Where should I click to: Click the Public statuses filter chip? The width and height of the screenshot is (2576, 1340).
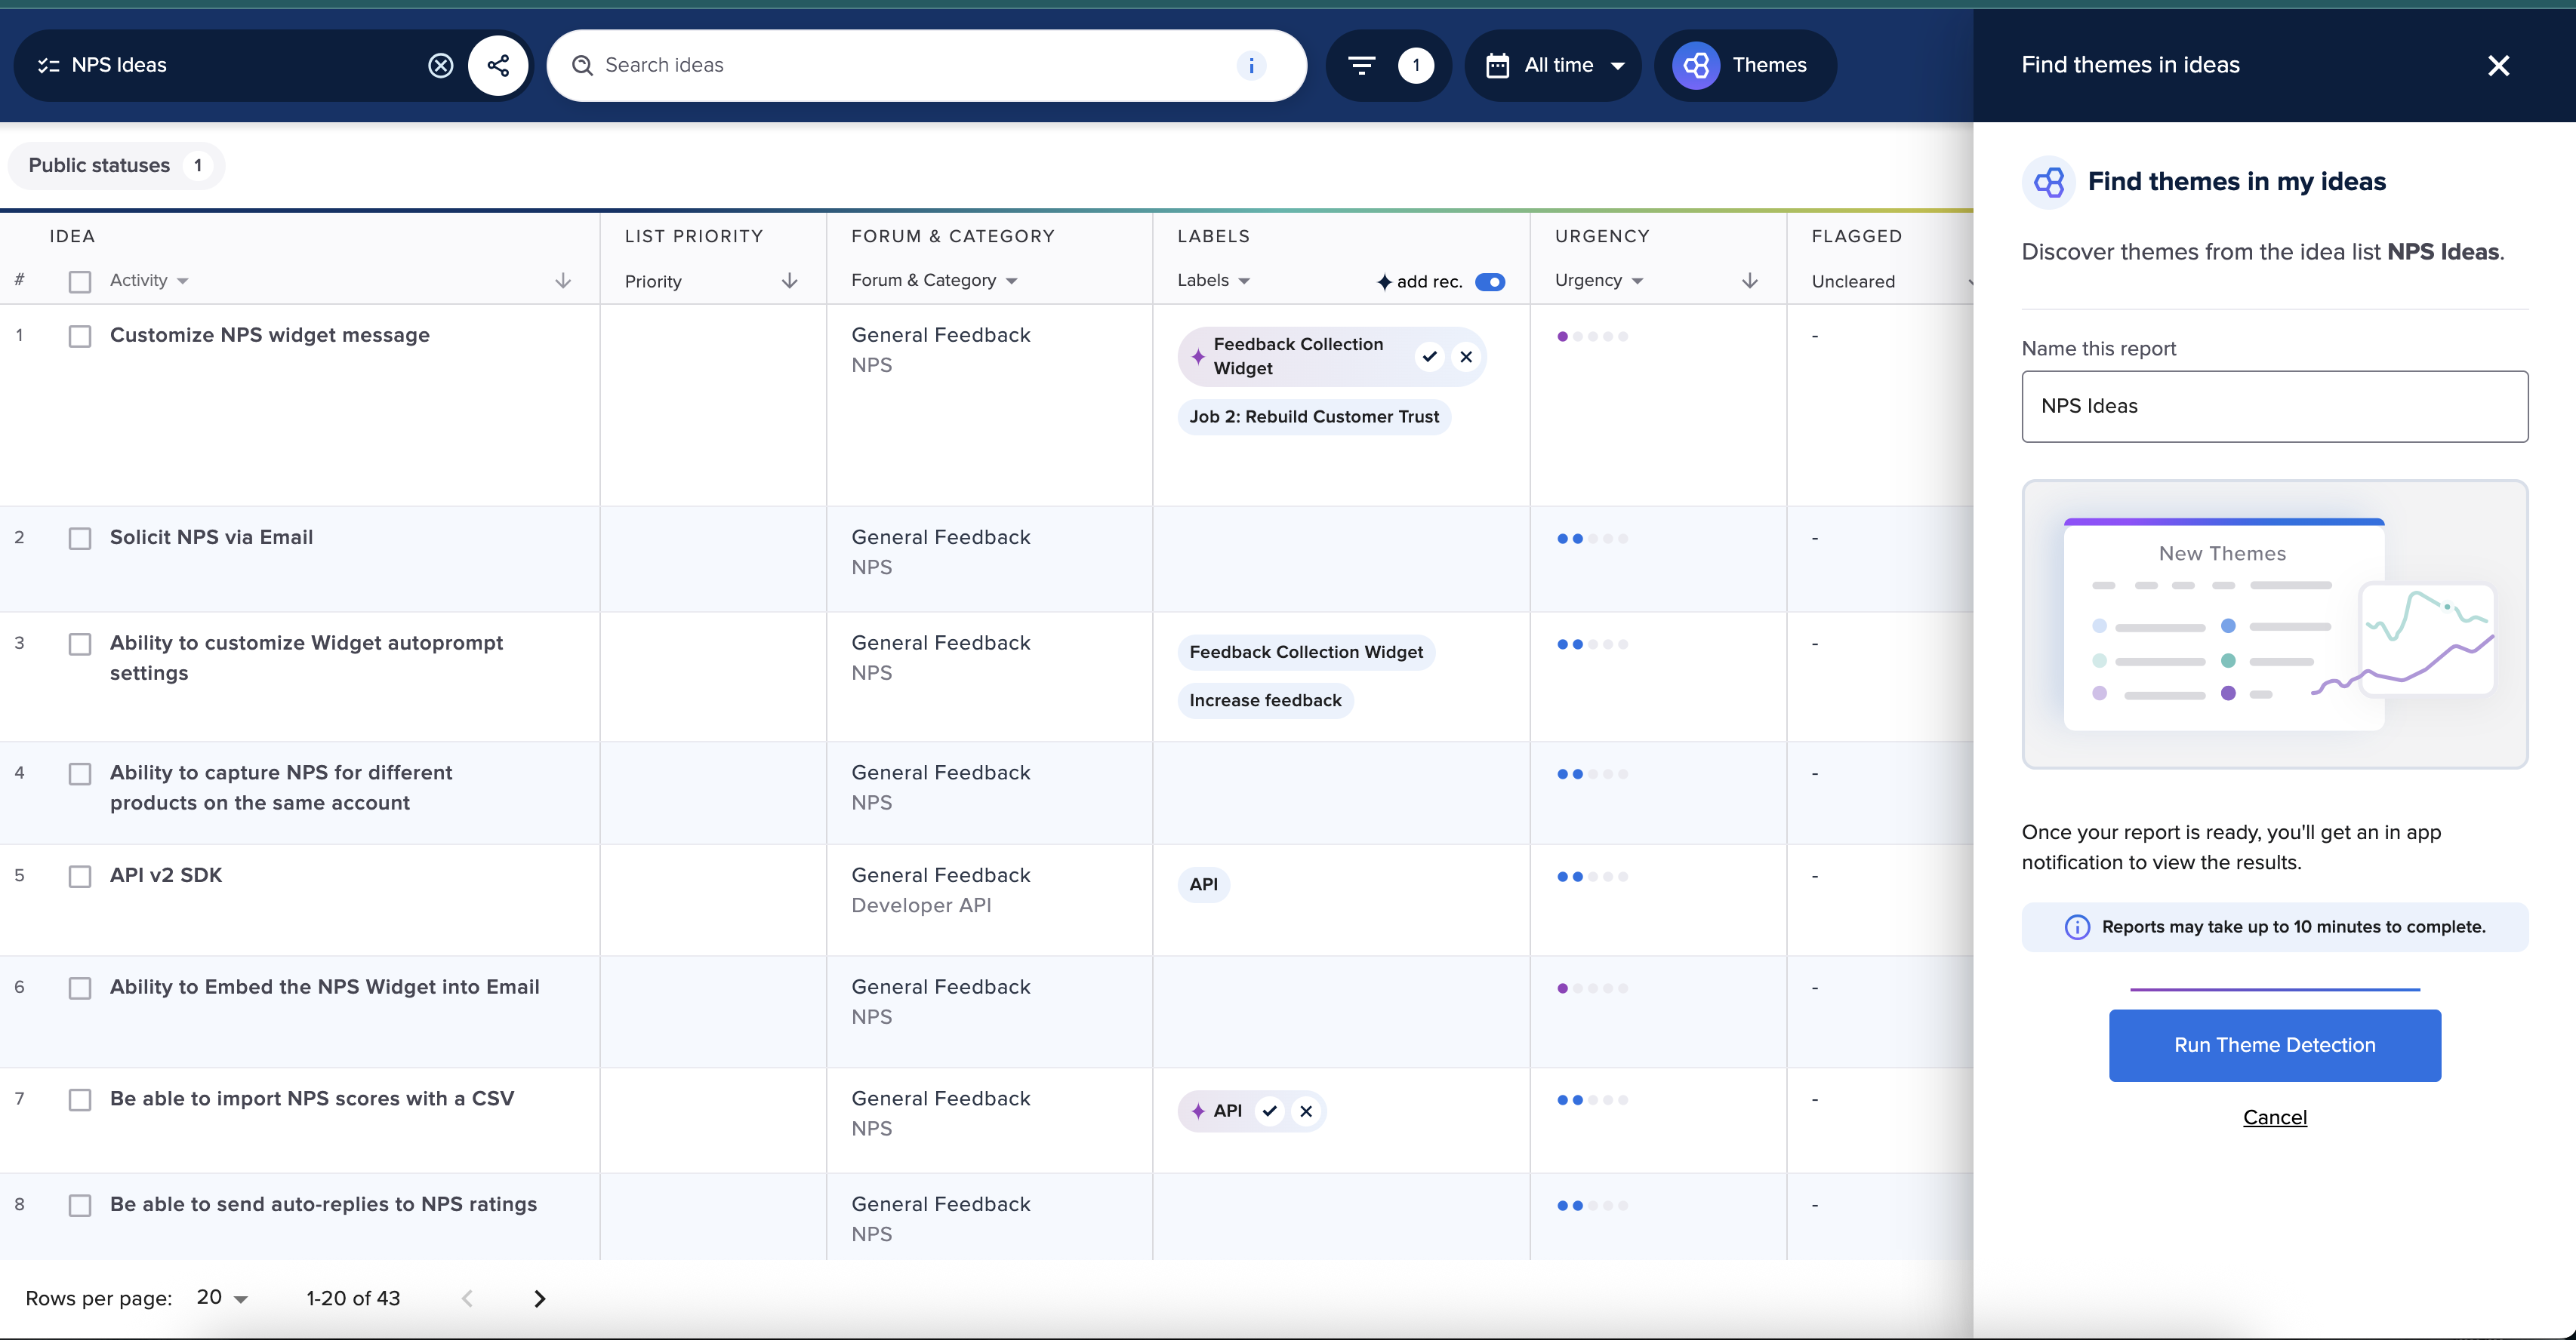coord(116,166)
